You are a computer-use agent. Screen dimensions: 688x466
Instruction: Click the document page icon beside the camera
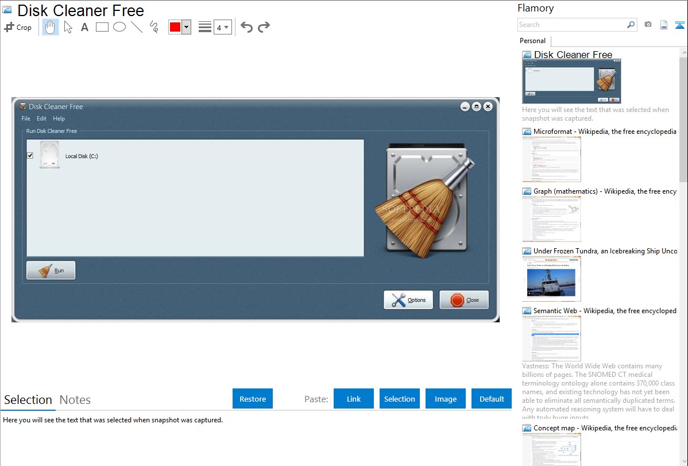click(x=664, y=25)
